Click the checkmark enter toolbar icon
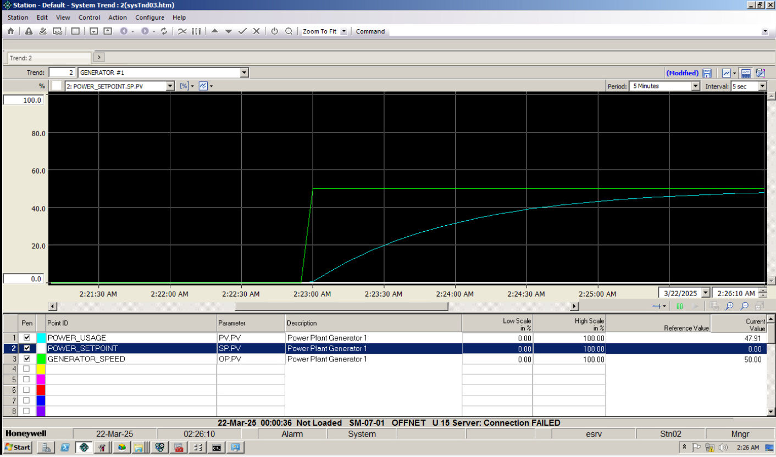 coord(242,31)
